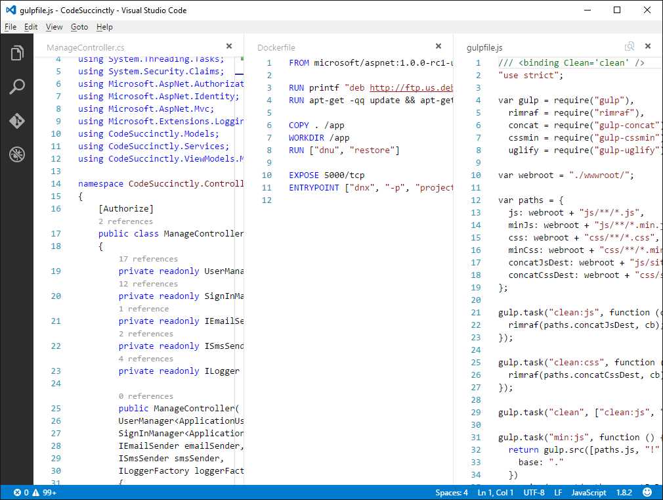Screen dimensions: 663x500
Task: Open the Debug view icon
Action: [x=16, y=154]
